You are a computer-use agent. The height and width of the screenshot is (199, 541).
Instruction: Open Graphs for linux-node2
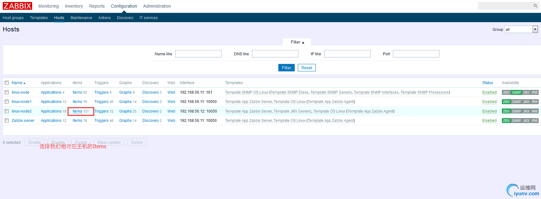tap(126, 111)
